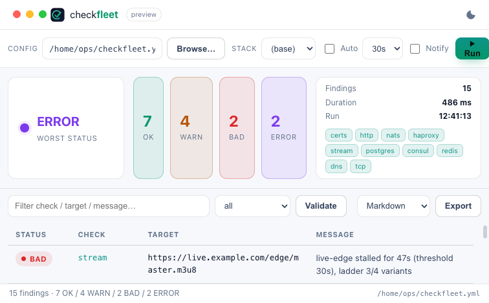Select the 2 BAD status card
This screenshot has width=489, height=303.
pos(237,128)
